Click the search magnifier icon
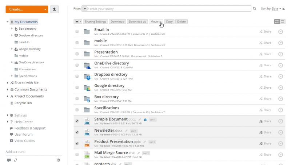Viewport: 291px width, 165px height. coord(254,8)
